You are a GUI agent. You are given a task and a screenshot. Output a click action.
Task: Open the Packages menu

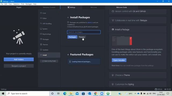pos(28,4)
